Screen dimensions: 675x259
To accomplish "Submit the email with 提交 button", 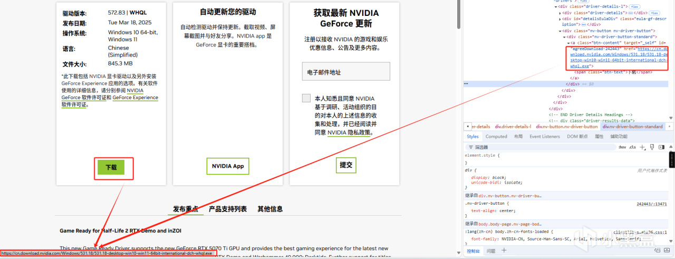I will pyautogui.click(x=346, y=165).
